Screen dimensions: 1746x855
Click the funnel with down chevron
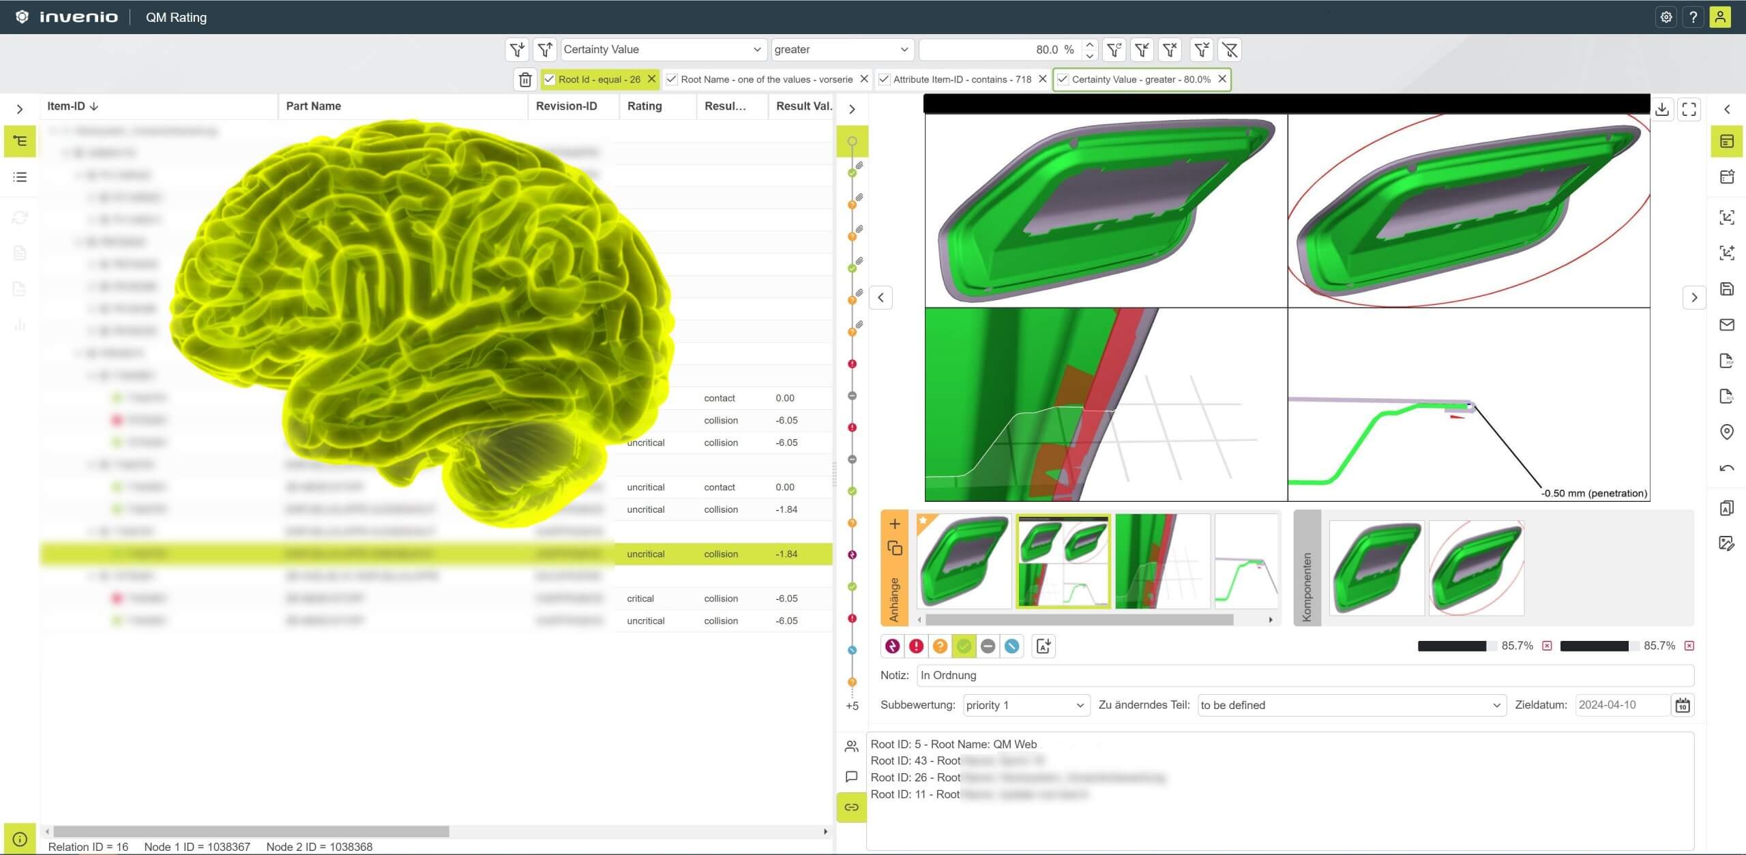[x=1202, y=49]
